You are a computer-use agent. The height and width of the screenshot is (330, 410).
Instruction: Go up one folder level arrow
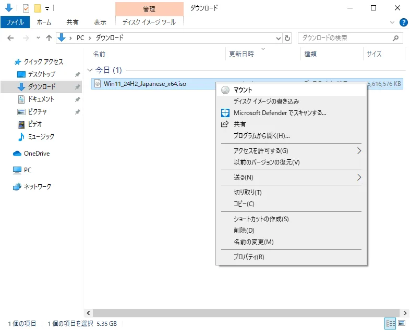point(49,38)
